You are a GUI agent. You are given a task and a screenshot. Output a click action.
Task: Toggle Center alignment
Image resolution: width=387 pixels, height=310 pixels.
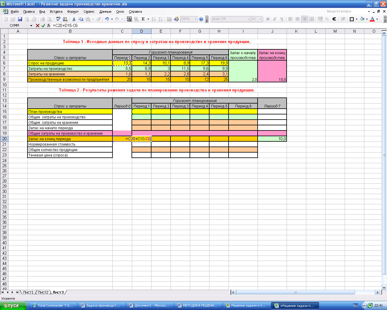(x=298, y=19)
